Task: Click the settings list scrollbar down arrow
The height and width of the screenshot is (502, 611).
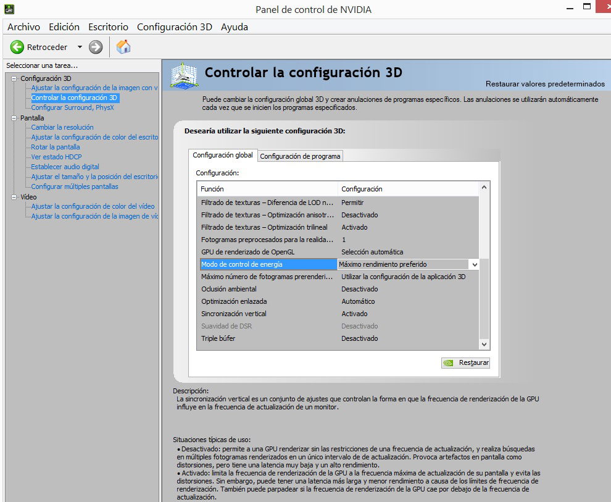Action: point(484,345)
